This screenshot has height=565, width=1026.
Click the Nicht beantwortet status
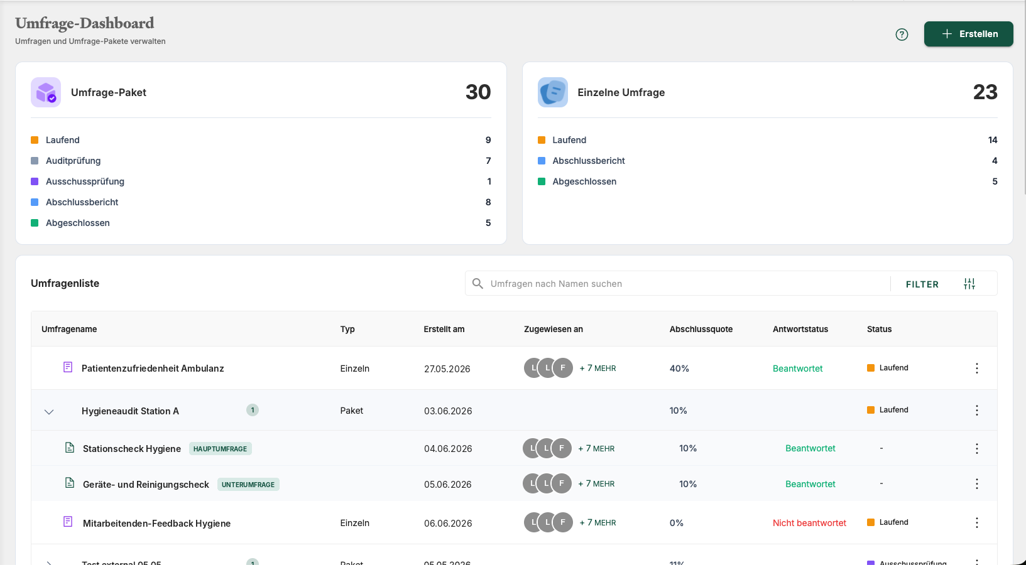[809, 523]
